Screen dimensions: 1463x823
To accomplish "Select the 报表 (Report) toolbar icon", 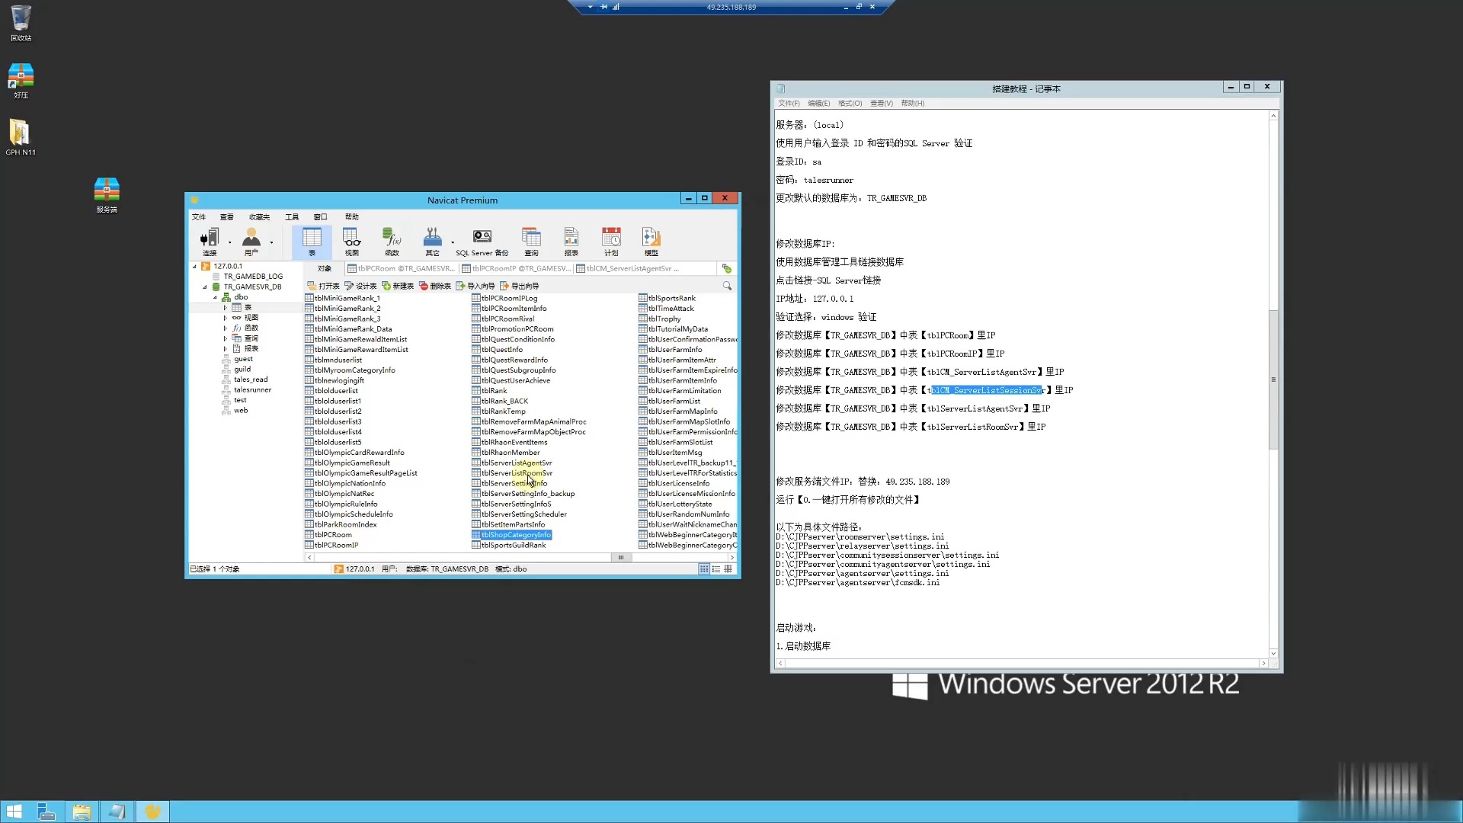I will pyautogui.click(x=571, y=242).
